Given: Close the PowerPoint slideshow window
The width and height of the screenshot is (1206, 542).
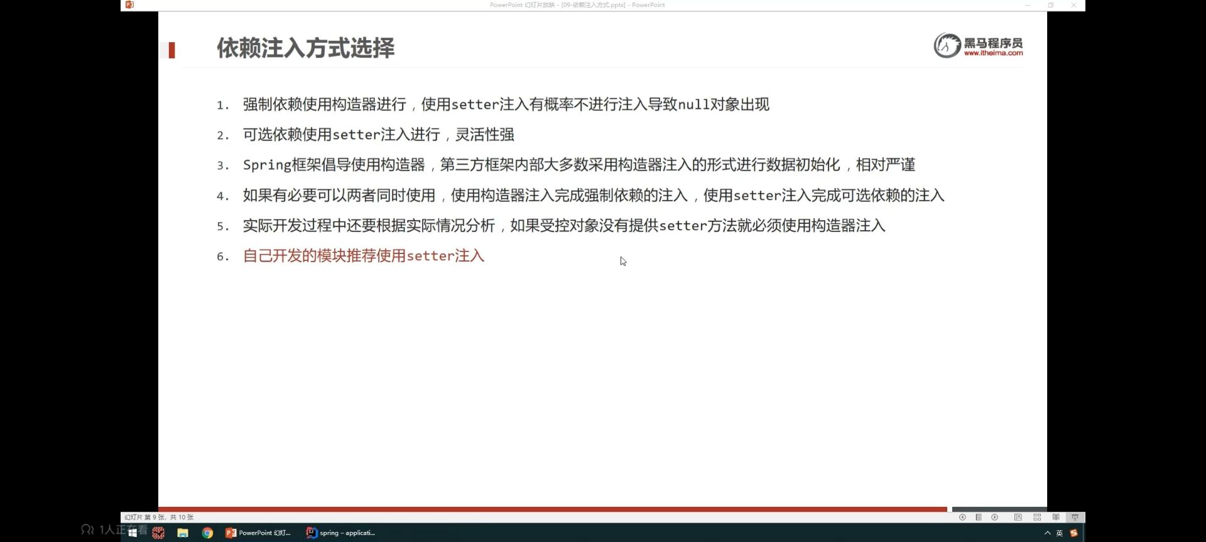Looking at the screenshot, I should click(1074, 5).
